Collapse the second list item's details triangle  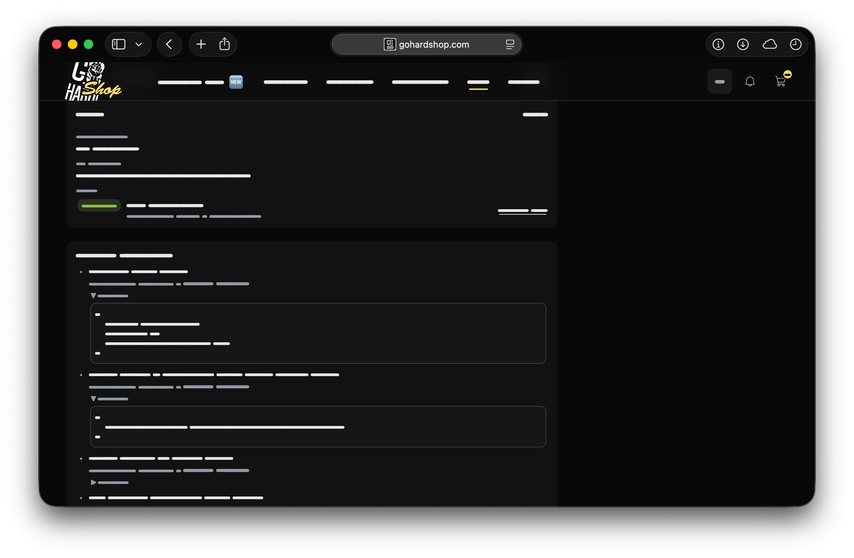tap(93, 399)
